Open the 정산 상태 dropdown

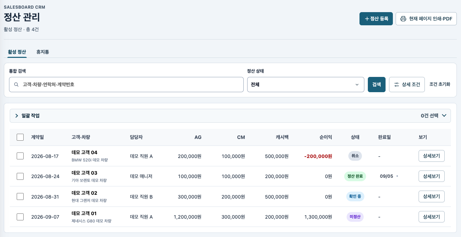(x=306, y=85)
